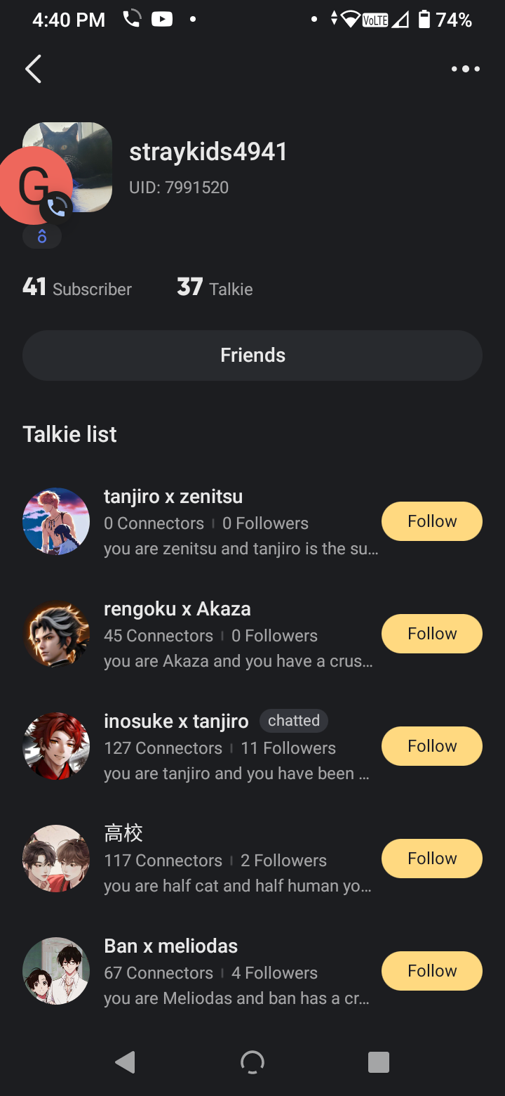The height and width of the screenshot is (1096, 505).
Task: Open the Ban x meliodas avatar
Action: point(56,971)
